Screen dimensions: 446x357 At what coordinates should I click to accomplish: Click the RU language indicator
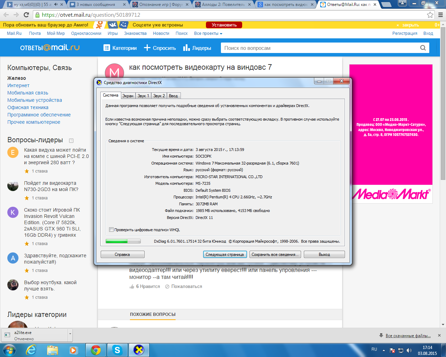pyautogui.click(x=374, y=349)
